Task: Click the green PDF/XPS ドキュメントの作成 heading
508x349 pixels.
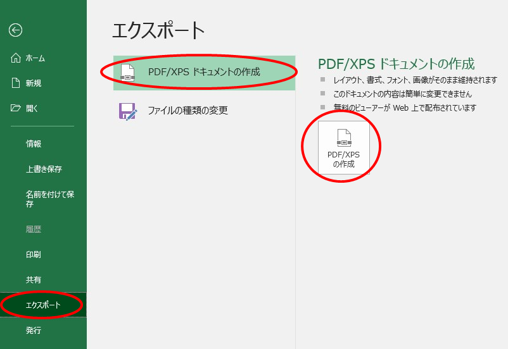Action: (x=397, y=64)
